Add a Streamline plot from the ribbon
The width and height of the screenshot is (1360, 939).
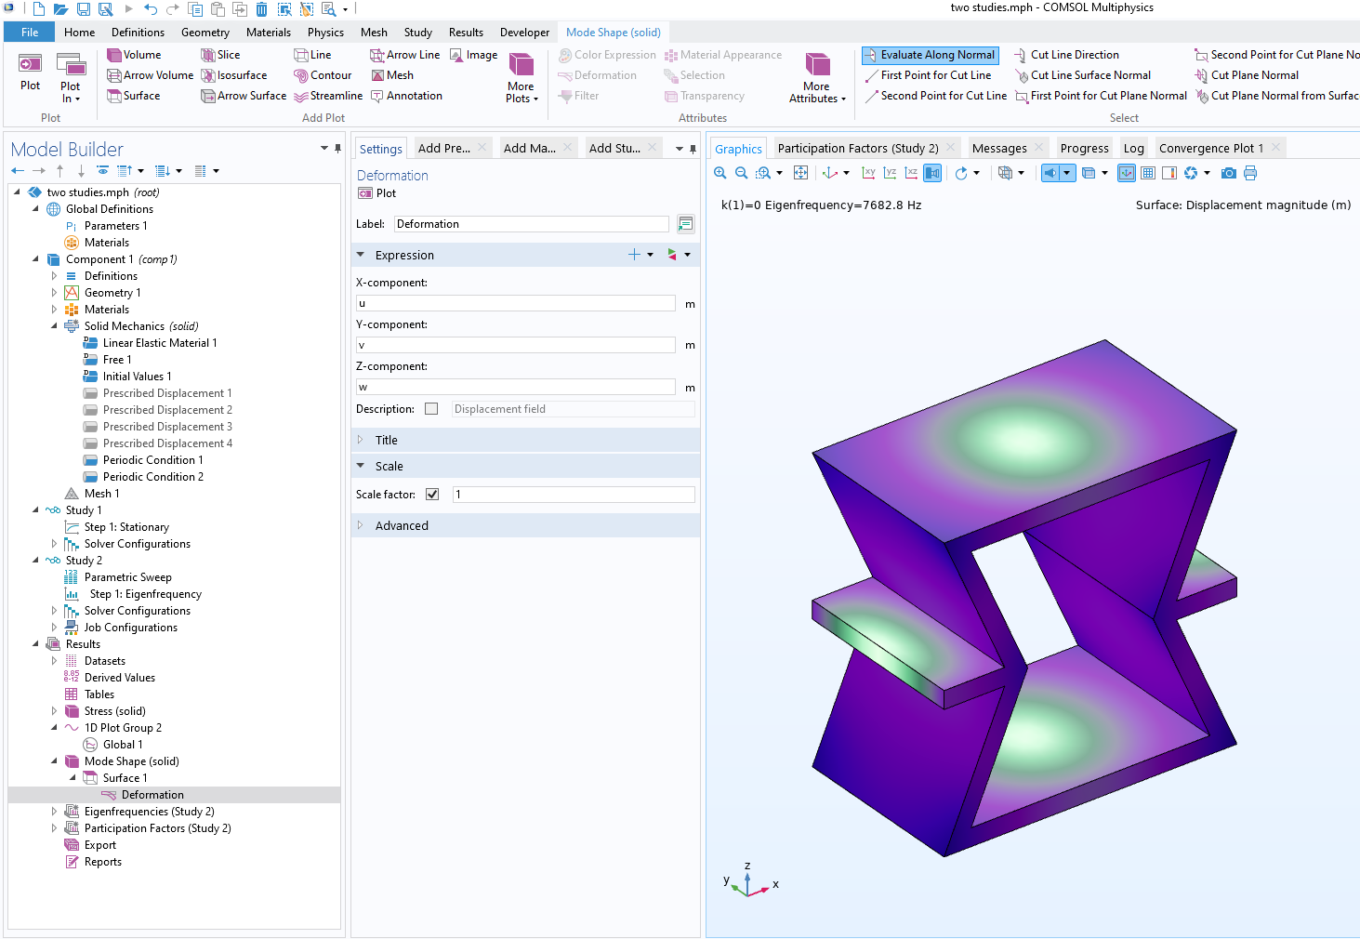point(328,96)
